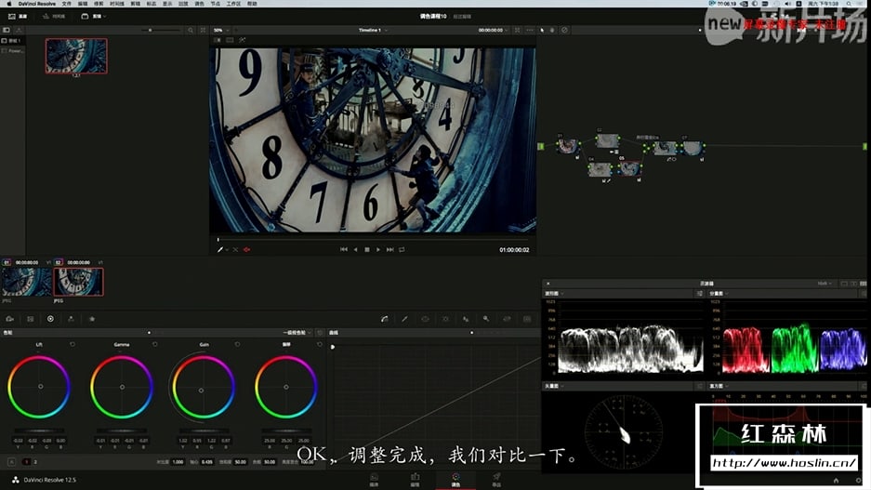This screenshot has width=871, height=490.
Task: Click the viewer playhead scrub bar
Action: click(373, 240)
